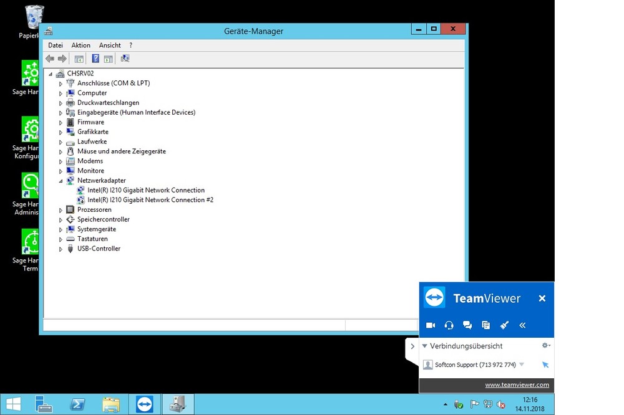
Task: Click scan for hardware changes toolbar icon
Action: 125,59
